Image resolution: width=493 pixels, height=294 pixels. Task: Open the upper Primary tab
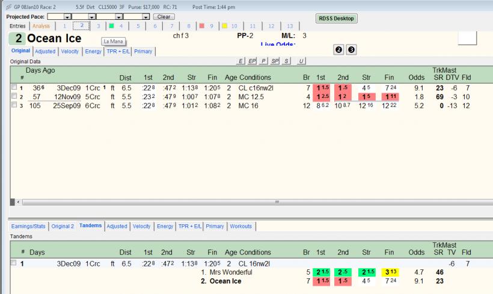tap(143, 51)
